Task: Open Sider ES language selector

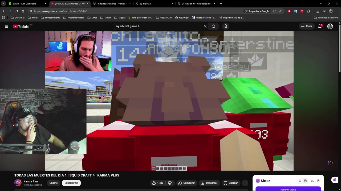Action: coord(312,181)
